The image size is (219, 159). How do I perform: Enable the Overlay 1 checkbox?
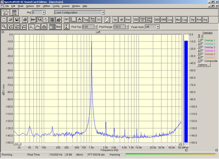[202, 40]
